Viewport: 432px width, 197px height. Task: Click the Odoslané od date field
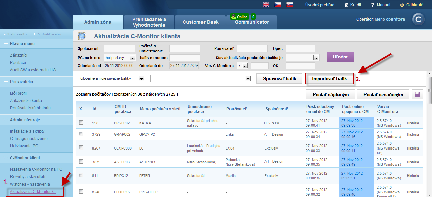click(x=119, y=66)
